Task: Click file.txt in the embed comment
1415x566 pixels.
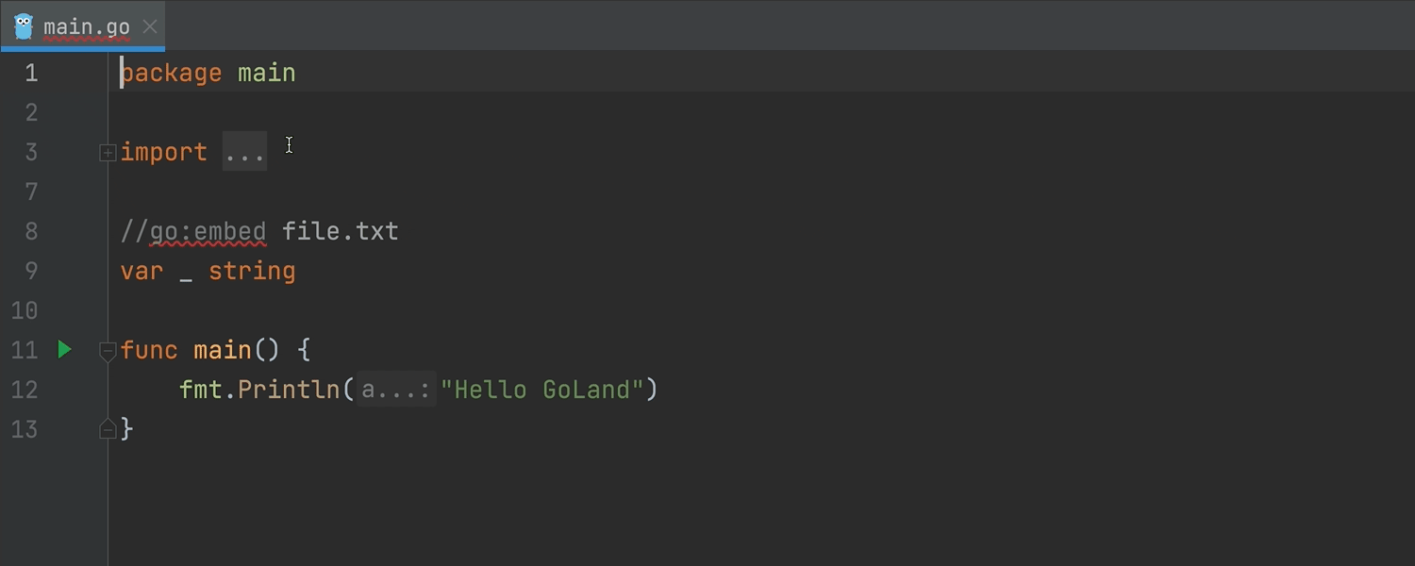Action: tap(340, 231)
